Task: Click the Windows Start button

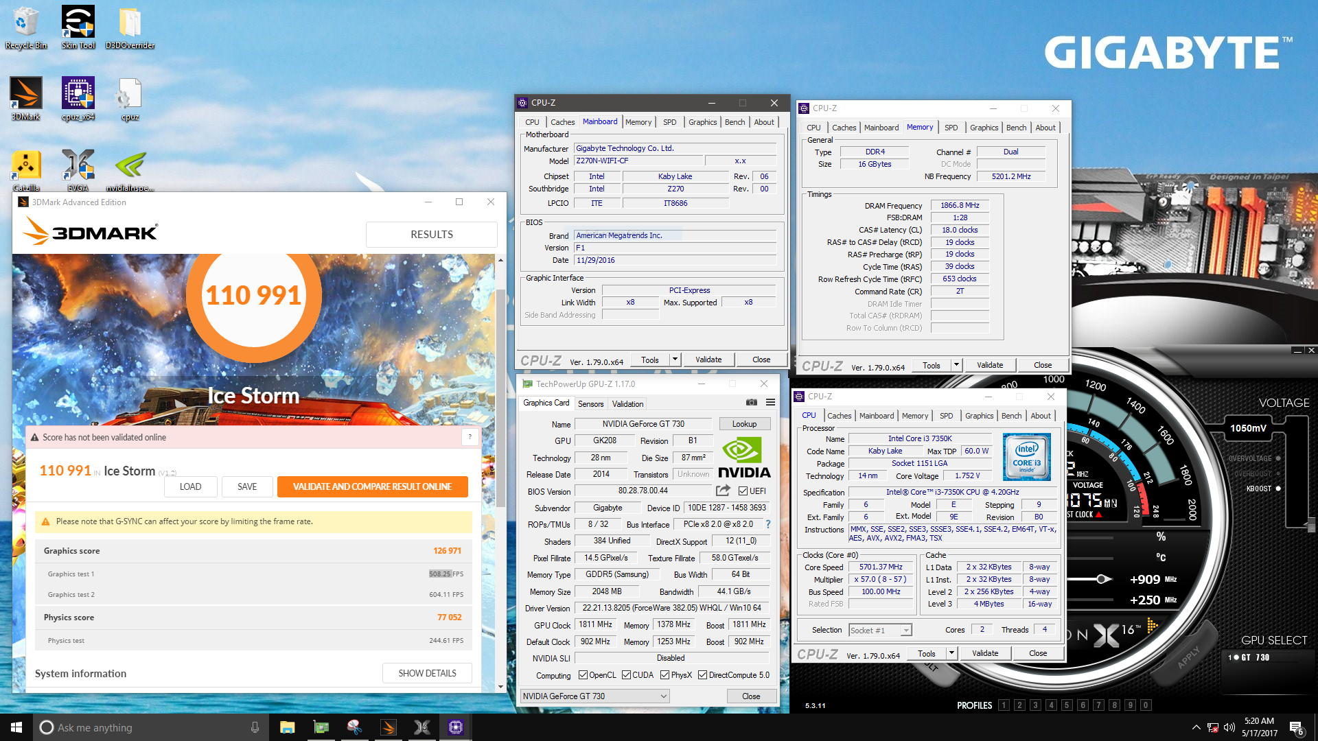Action: pos(16,727)
